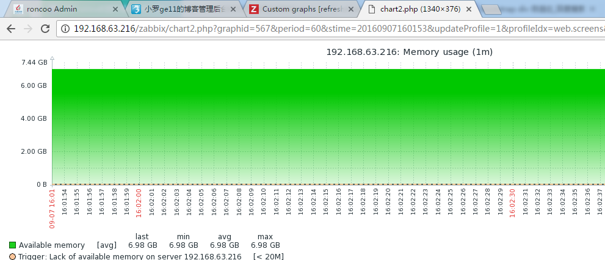The width and height of the screenshot is (605, 260).
Task: Click the 16:02:10 time axis label
Action: (264, 201)
